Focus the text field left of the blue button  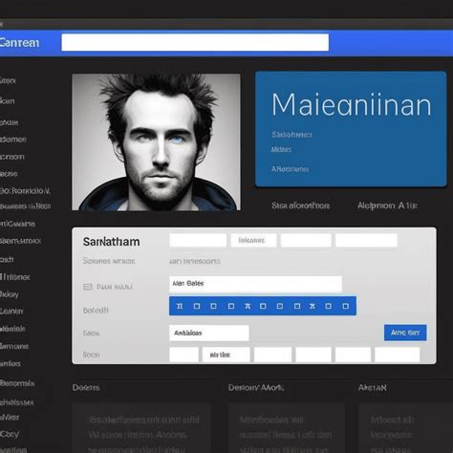pyautogui.click(x=209, y=333)
